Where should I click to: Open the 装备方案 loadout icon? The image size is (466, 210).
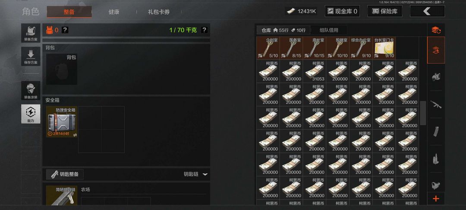point(31,33)
